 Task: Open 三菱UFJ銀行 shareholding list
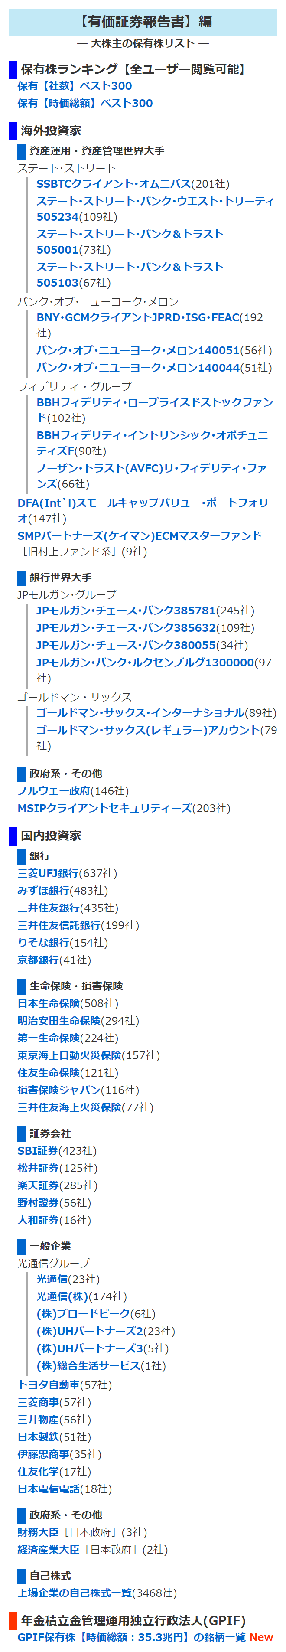pos(48,873)
